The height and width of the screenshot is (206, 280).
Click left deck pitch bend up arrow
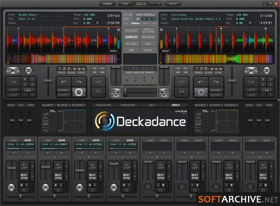pyautogui.click(x=79, y=82)
